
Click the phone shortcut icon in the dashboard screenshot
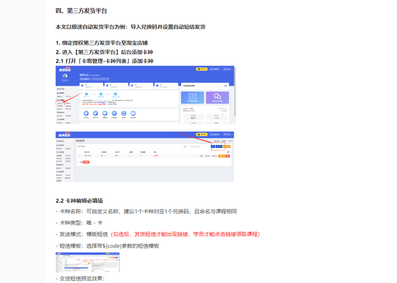124,113
